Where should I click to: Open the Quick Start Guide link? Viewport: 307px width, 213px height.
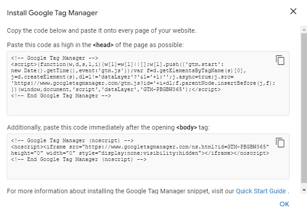pos(261,191)
